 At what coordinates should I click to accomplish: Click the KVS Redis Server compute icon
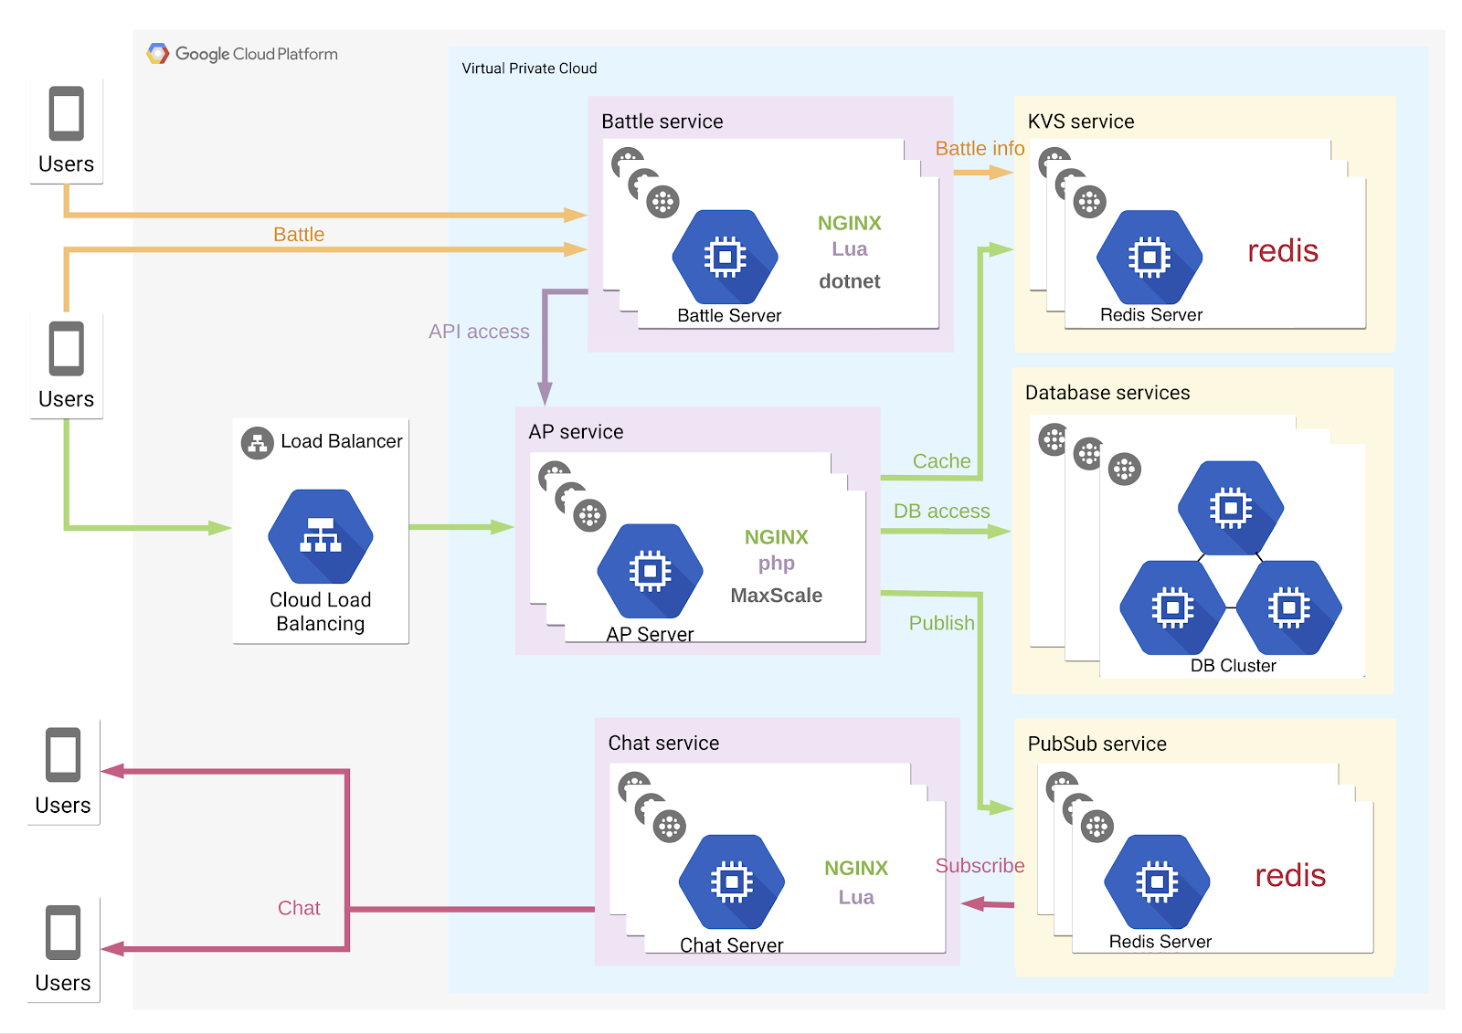pyautogui.click(x=1149, y=257)
